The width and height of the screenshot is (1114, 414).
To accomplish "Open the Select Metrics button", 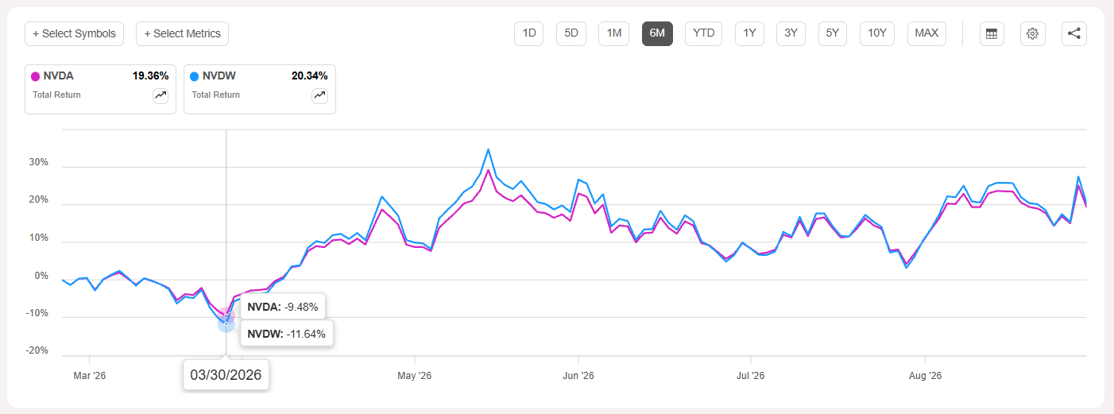I will tap(183, 33).
